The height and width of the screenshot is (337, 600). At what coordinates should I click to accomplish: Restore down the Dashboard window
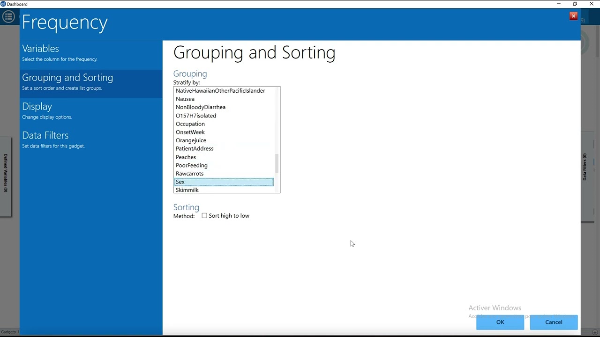(575, 4)
